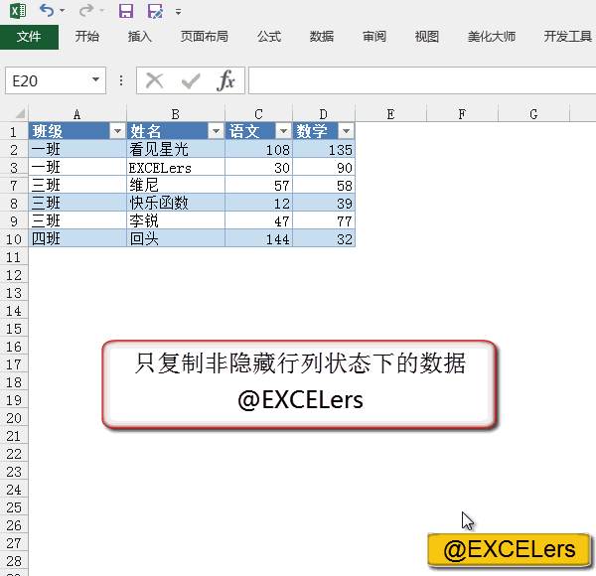
Task: Switch to the 公式 (Formulas) ribbon tab
Action: pos(269,37)
